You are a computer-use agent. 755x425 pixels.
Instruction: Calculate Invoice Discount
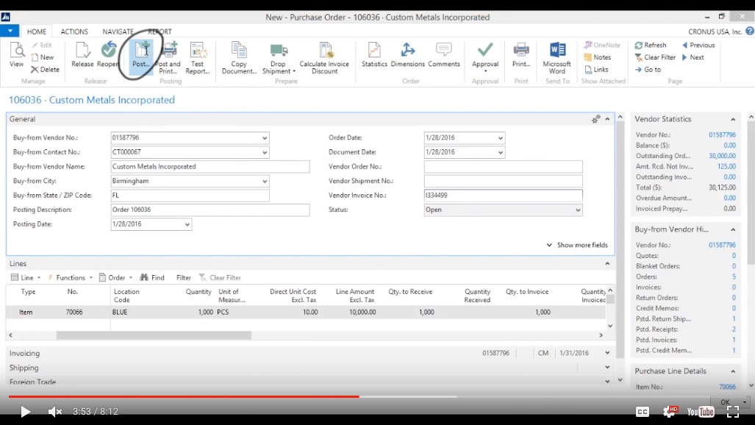(x=324, y=58)
